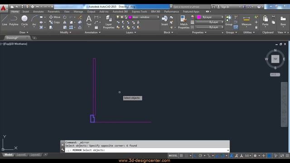This screenshot has height=163, width=290.
Task: Click the Measure tool
Action: pyautogui.click(x=246, y=21)
